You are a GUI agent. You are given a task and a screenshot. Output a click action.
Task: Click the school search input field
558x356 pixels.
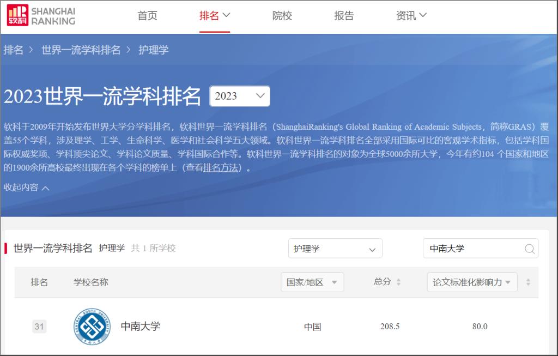pyautogui.click(x=471, y=249)
